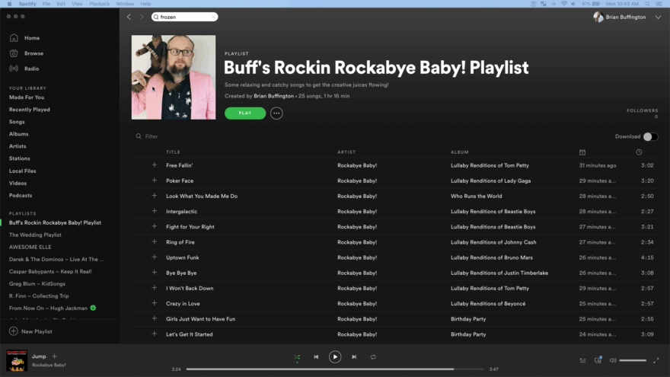Open The Wedding Playlist in sidebar
The image size is (670, 377).
click(x=35, y=235)
